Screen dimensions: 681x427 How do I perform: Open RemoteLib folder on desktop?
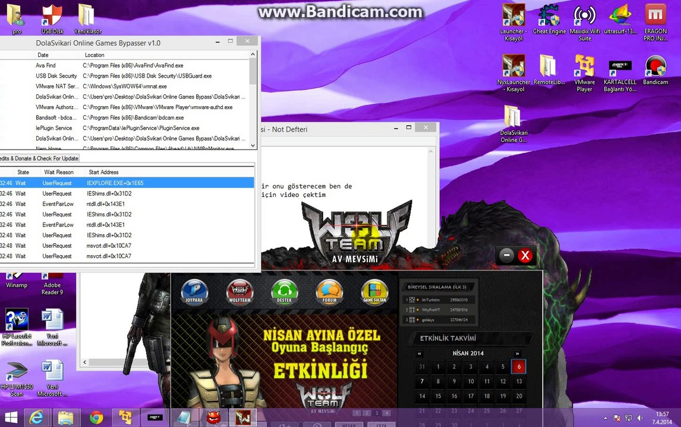click(549, 70)
